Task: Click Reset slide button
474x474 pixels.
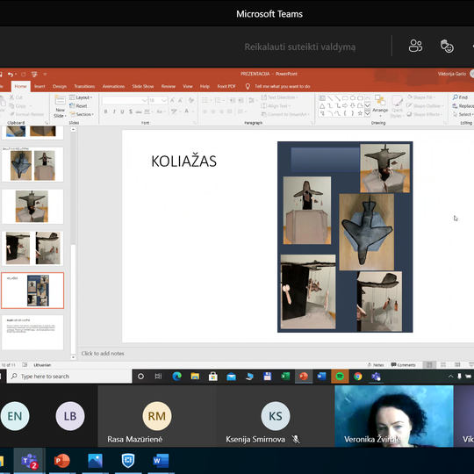Action: tap(78, 106)
